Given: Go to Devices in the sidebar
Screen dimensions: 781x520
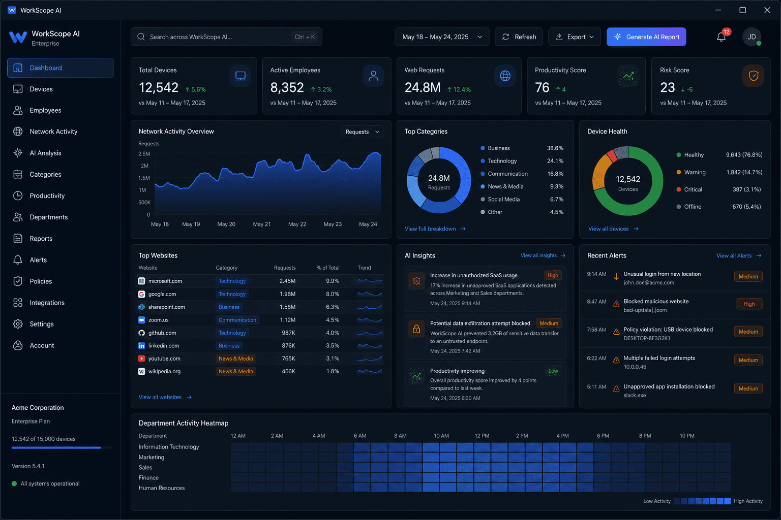Looking at the screenshot, I should pyautogui.click(x=61, y=89).
